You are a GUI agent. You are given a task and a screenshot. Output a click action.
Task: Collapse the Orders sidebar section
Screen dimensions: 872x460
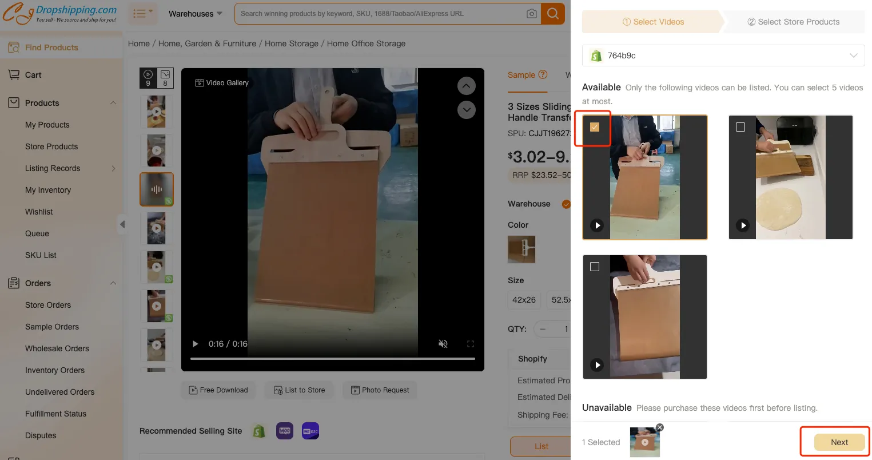113,283
